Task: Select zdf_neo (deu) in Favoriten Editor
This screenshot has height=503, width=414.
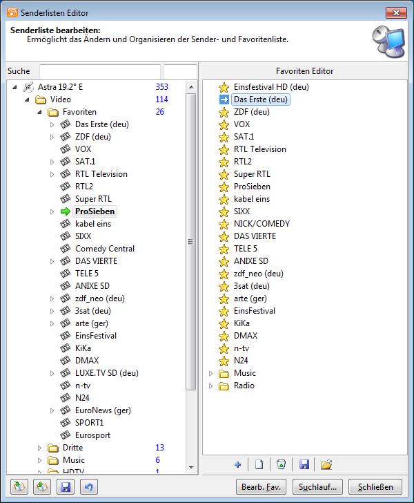Action: click(259, 274)
